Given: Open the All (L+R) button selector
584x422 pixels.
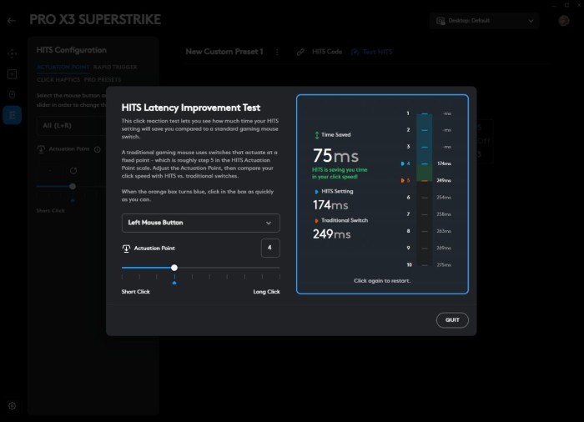Looking at the screenshot, I should 72,126.
